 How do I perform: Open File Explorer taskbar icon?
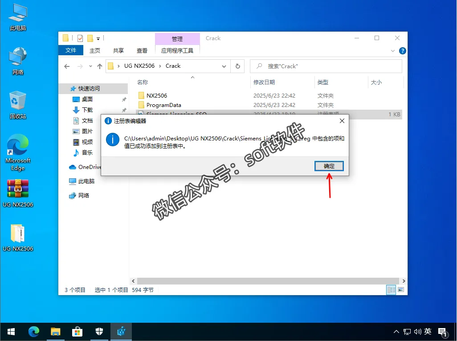(x=55, y=332)
